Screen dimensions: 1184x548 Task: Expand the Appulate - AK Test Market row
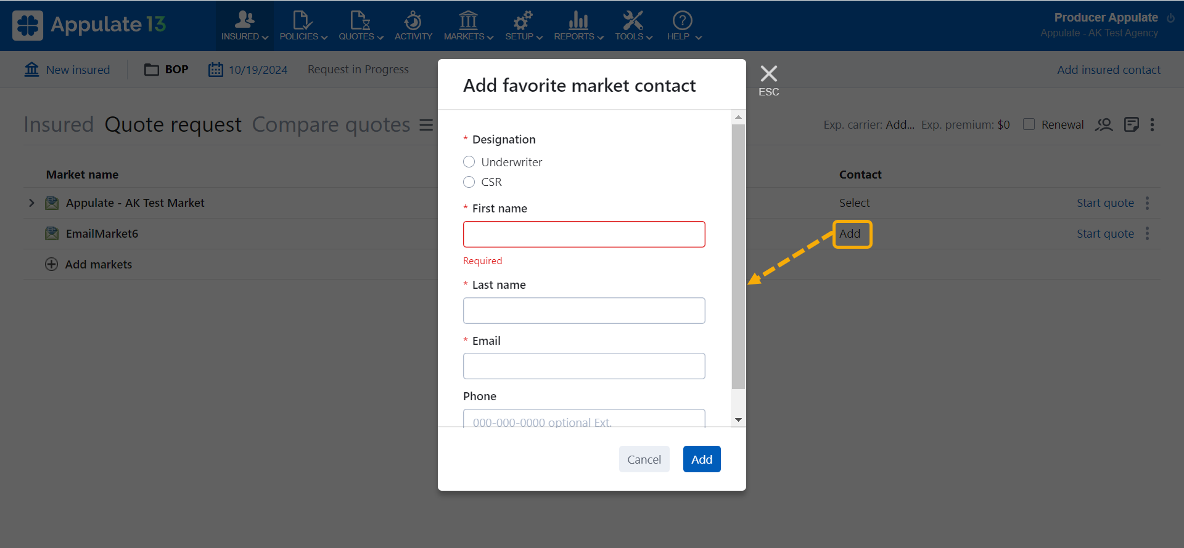click(x=31, y=203)
